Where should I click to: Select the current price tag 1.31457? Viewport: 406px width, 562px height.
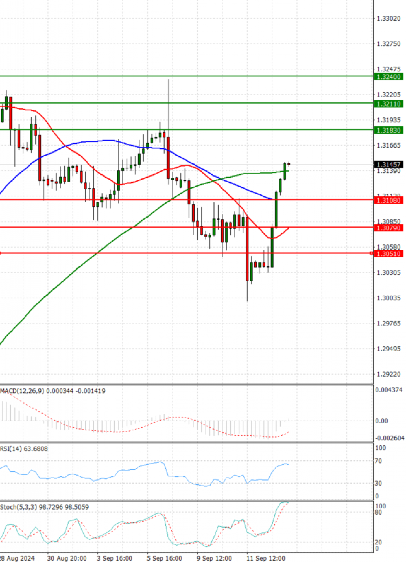click(x=388, y=165)
